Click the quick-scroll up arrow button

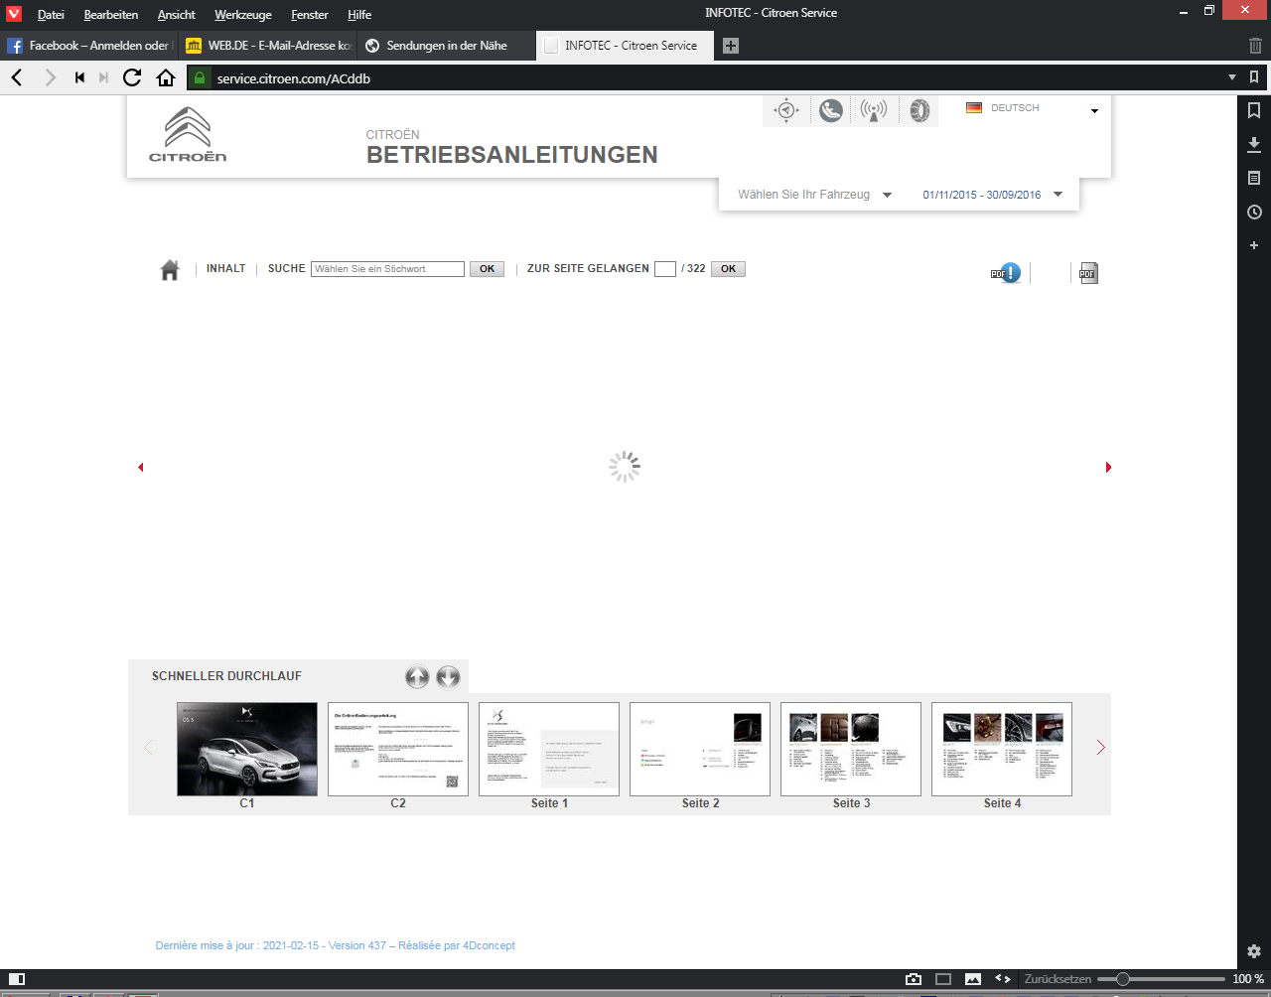pos(417,677)
